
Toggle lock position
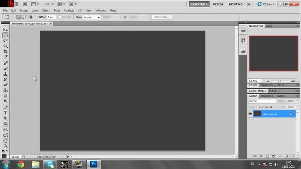click(267, 107)
